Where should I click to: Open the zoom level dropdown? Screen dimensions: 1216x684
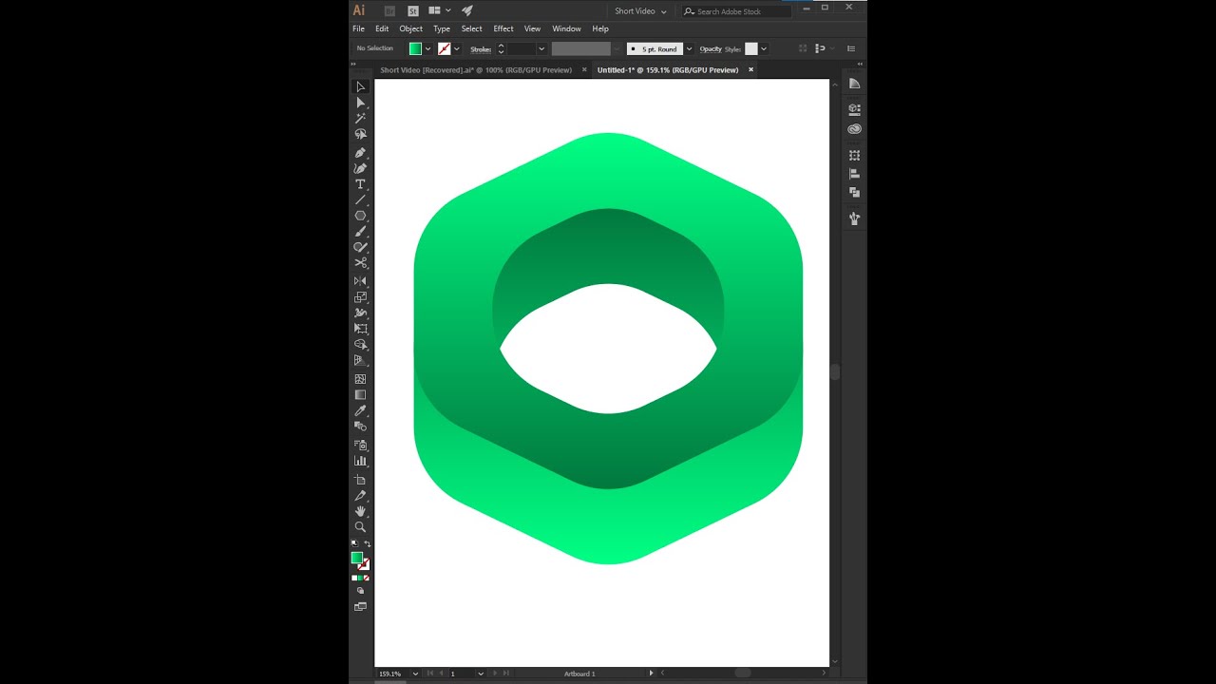416,674
